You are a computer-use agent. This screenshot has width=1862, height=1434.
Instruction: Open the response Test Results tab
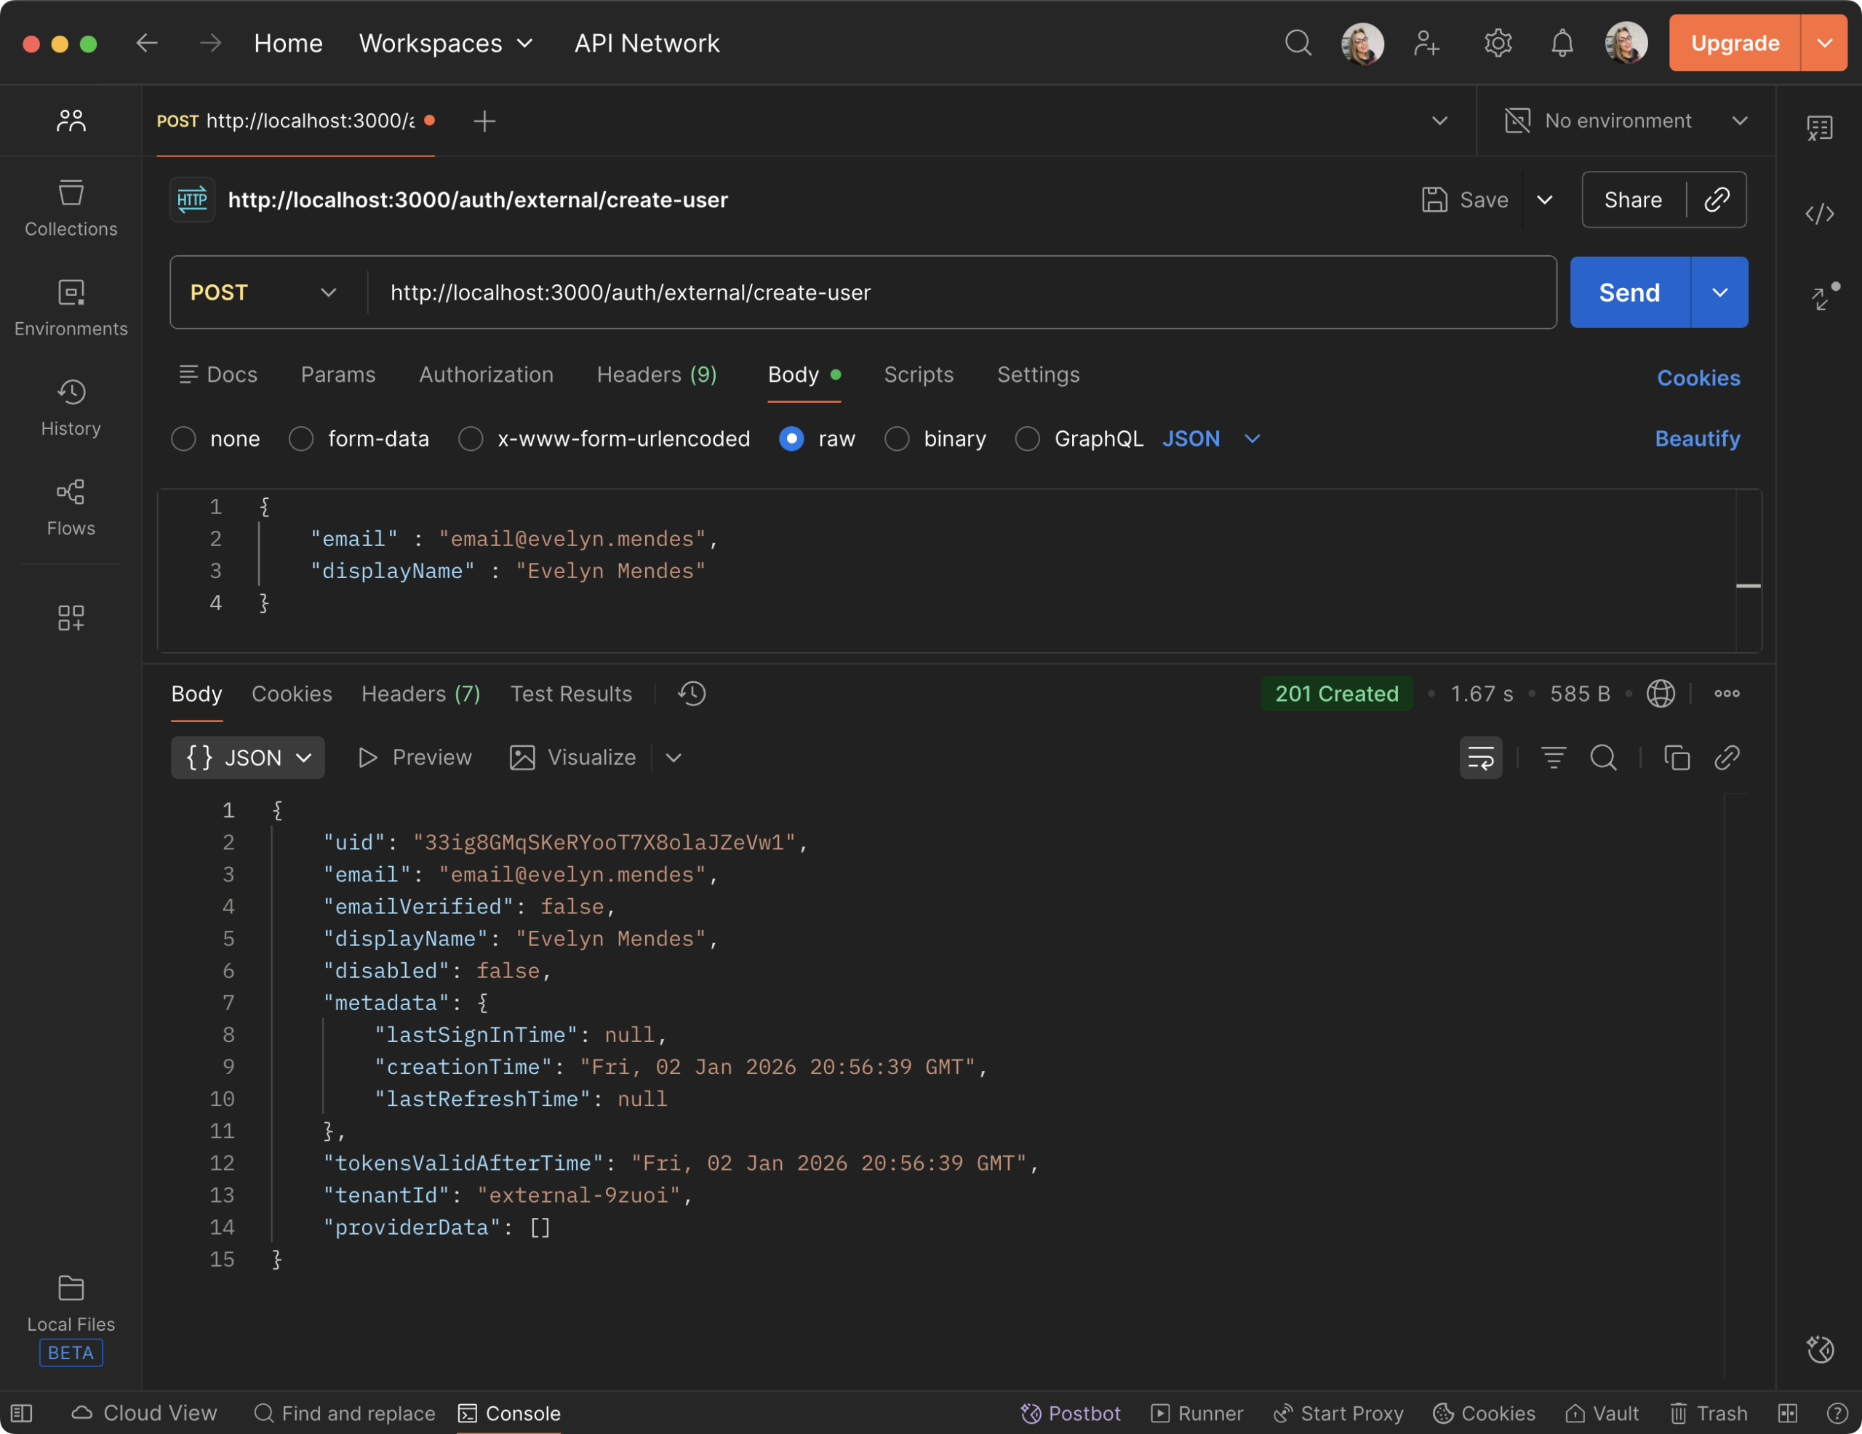point(571,693)
